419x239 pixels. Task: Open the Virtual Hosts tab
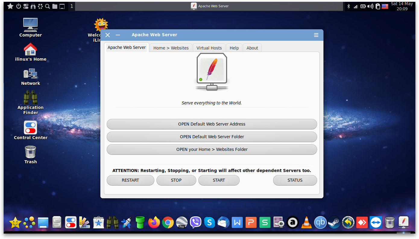pyautogui.click(x=209, y=48)
